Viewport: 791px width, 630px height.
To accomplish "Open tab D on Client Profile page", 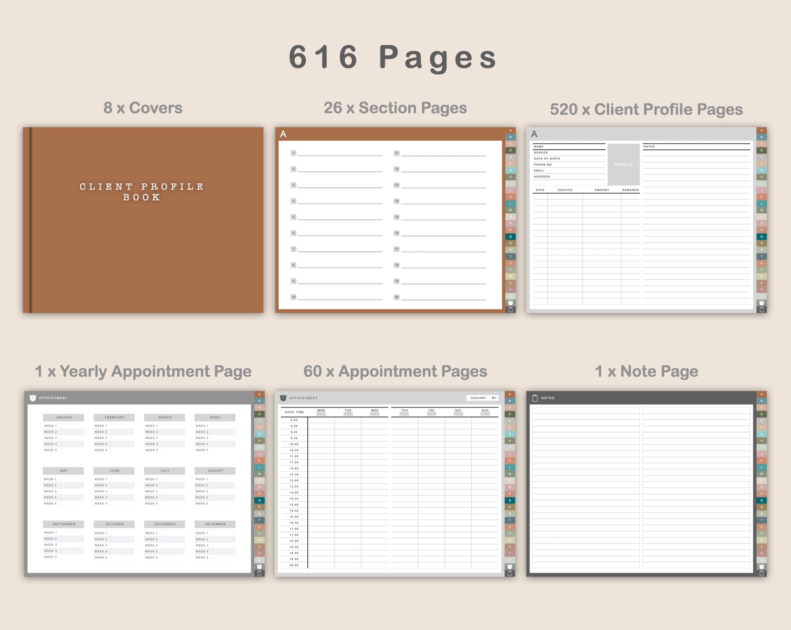I will point(762,150).
